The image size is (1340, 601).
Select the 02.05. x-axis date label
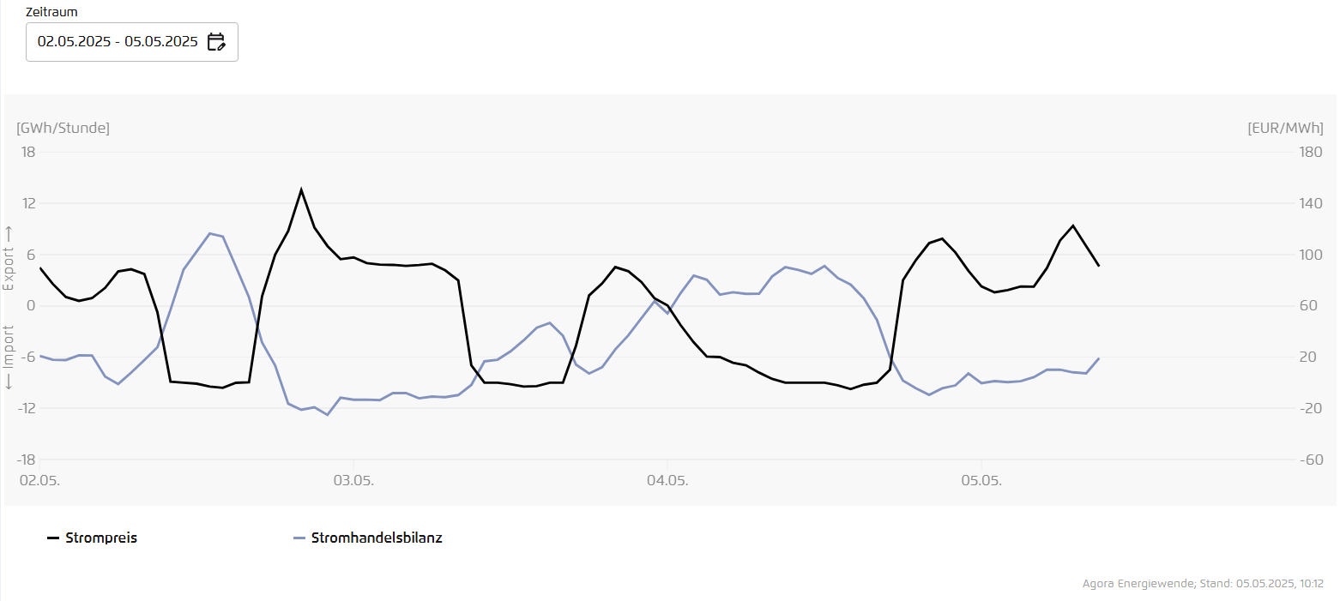[x=39, y=479]
